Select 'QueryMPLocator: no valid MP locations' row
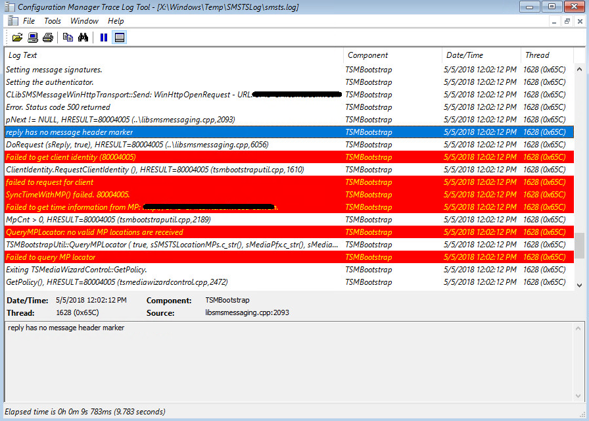 (289, 232)
